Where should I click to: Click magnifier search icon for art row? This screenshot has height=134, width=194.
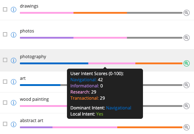pyautogui.click(x=186, y=85)
